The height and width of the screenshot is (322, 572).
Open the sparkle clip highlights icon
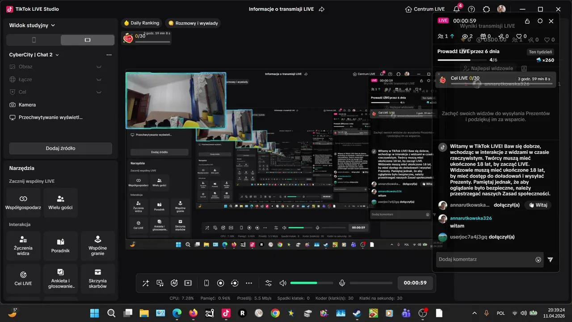click(x=188, y=283)
